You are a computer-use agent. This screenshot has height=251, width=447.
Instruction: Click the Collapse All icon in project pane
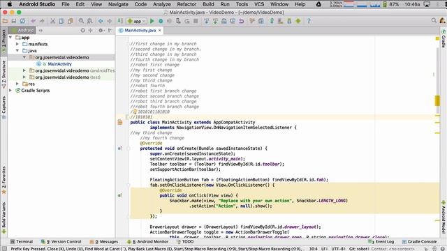coord(91,30)
